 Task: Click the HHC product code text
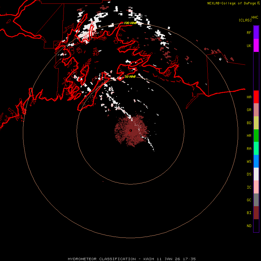tap(255, 17)
